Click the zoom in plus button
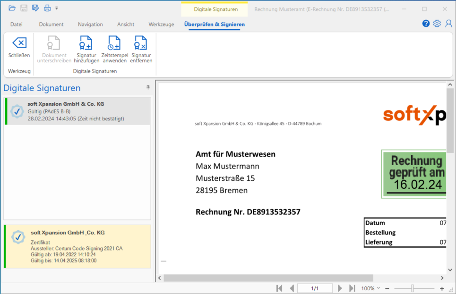456x294 pixels. pos(442,288)
